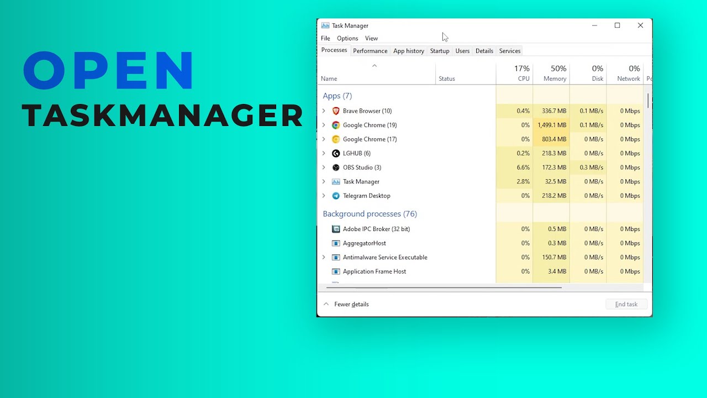Switch to the Performance tab
Viewport: 707px width, 398px height.
370,51
